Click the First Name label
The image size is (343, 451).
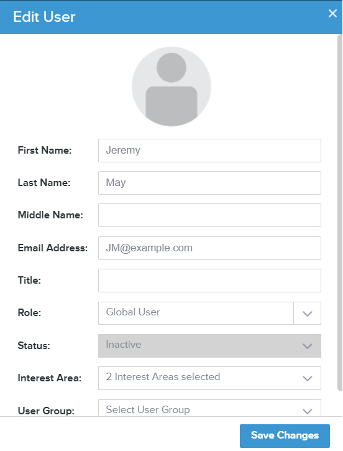tap(45, 150)
